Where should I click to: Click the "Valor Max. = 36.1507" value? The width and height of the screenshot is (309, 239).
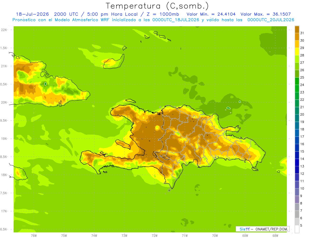tap(266, 14)
